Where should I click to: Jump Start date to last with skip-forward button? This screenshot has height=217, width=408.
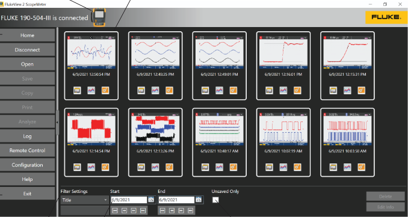(x=143, y=210)
